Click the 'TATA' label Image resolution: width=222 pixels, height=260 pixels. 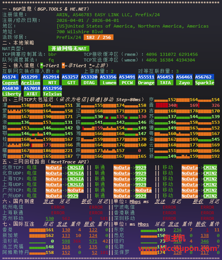pos(165,83)
